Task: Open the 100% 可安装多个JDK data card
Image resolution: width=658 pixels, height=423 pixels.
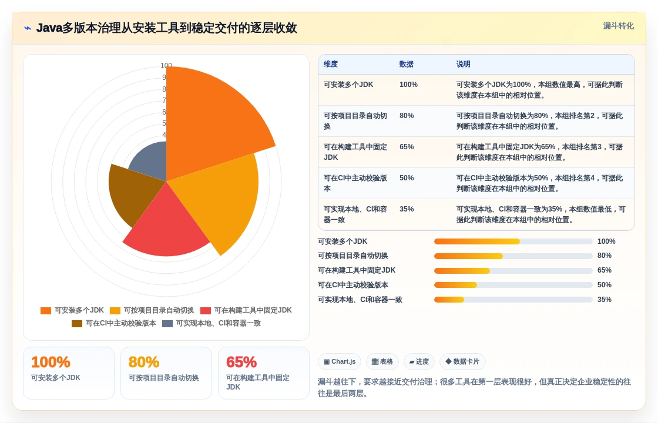Action: point(69,373)
